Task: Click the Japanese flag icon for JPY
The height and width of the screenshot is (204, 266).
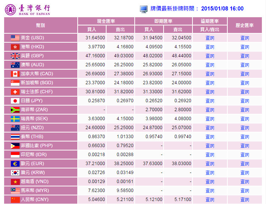Action: [15, 101]
